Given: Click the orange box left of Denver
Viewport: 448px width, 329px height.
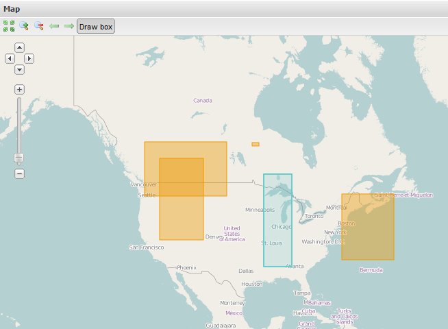Looking at the screenshot, I should (182, 218).
